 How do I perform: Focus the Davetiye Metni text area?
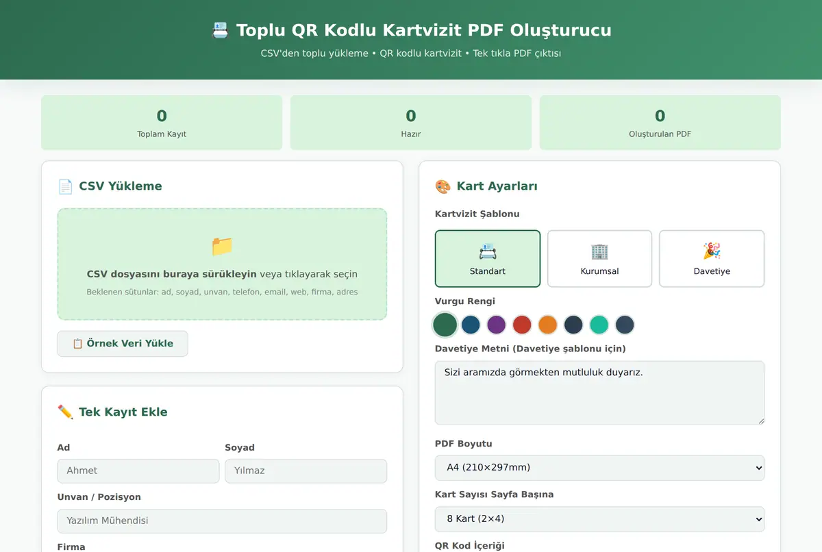[x=599, y=393]
